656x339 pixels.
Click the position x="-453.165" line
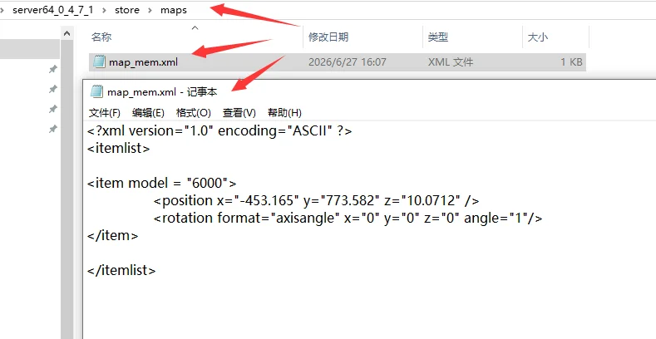316,200
